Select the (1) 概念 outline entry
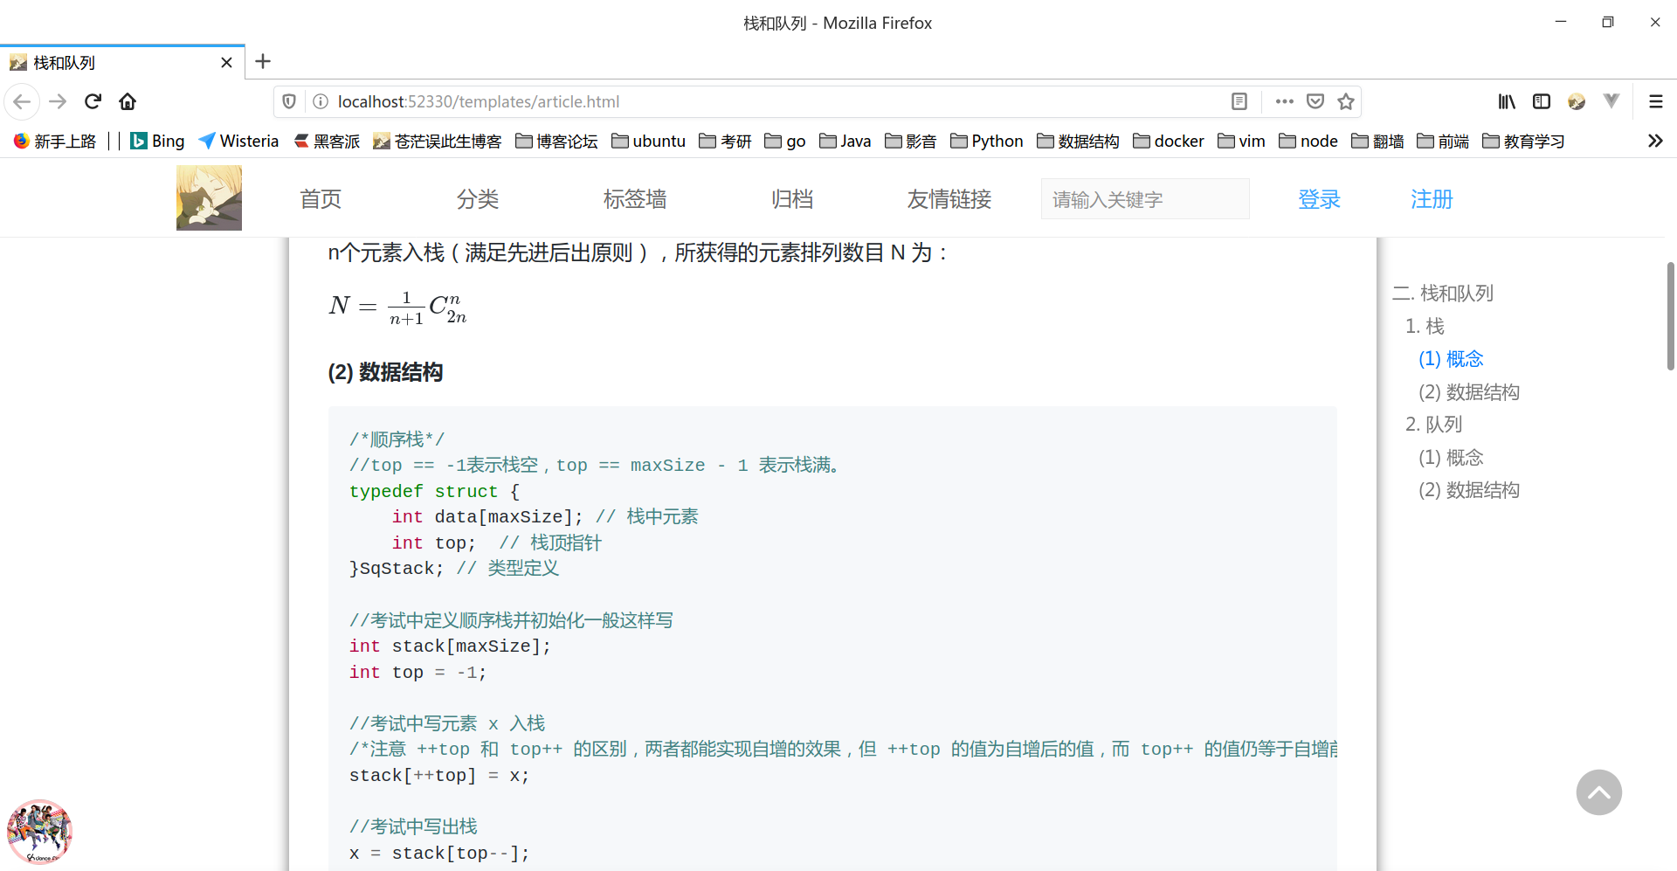This screenshot has width=1677, height=871. 1451,358
